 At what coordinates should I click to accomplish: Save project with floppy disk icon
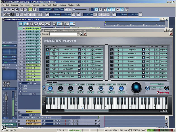click(x=12, y=14)
